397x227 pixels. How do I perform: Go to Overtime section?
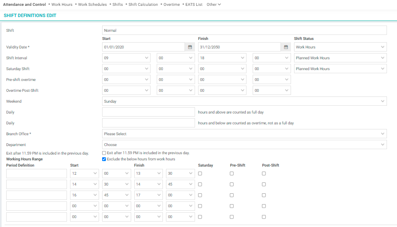click(x=172, y=5)
